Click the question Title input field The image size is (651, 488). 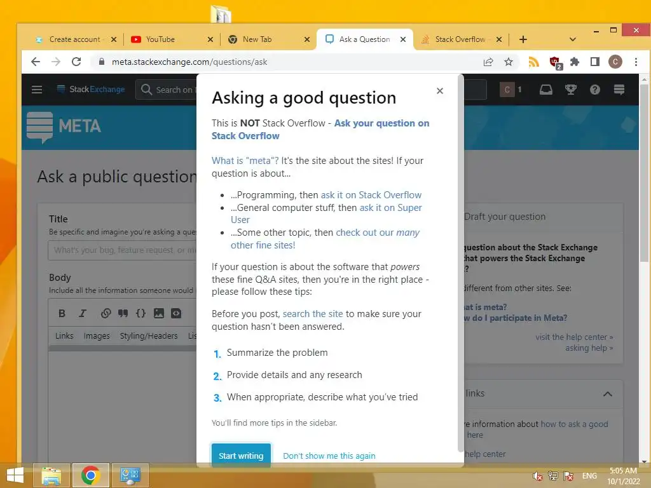[123, 250]
